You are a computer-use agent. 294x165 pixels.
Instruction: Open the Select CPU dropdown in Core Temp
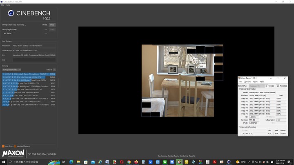[x=257, y=86]
